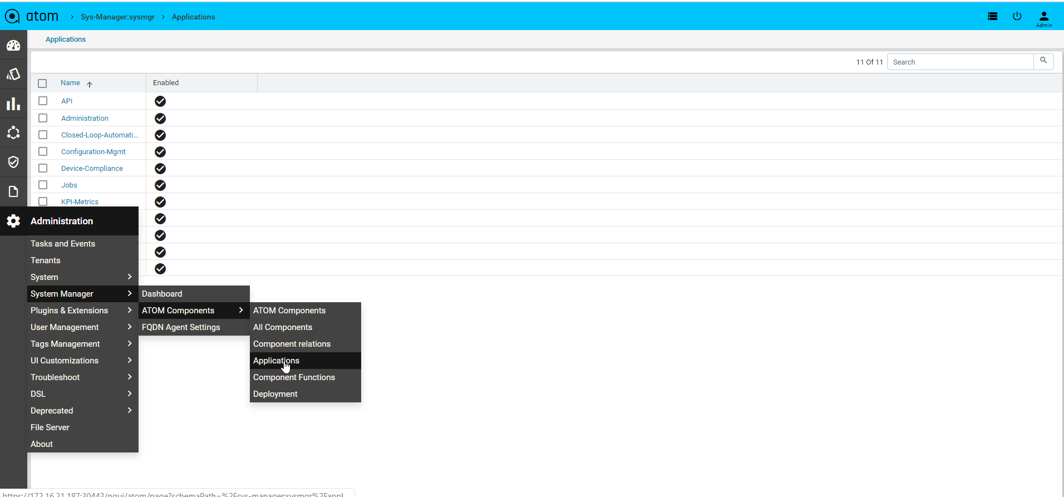Screen dimensions: 1064x497
Task: Click enabled checkmark for Device-Compliance row
Action: (160, 169)
